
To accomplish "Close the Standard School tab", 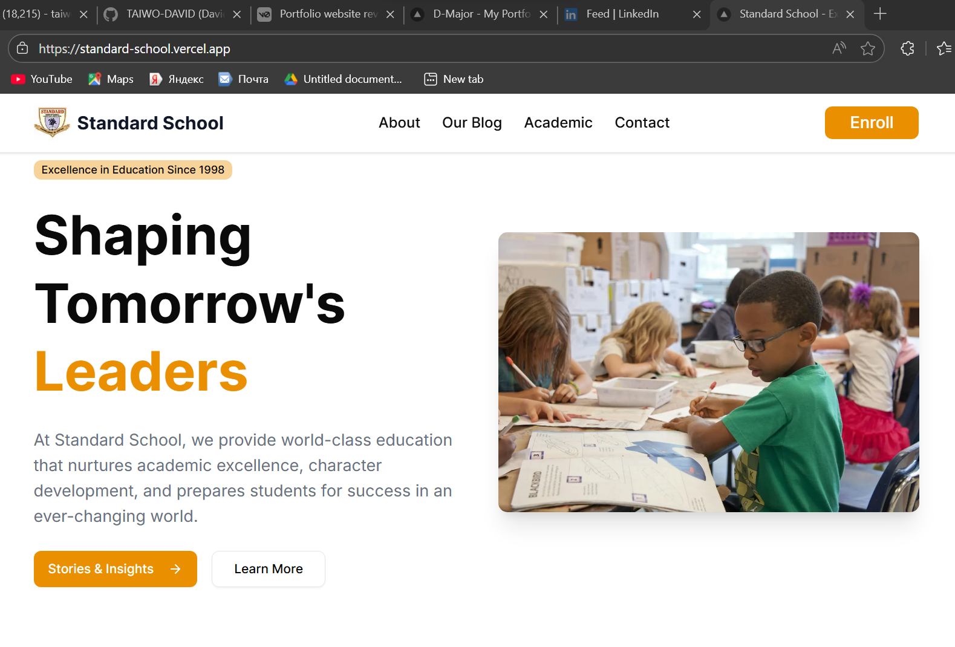I will tap(850, 15).
